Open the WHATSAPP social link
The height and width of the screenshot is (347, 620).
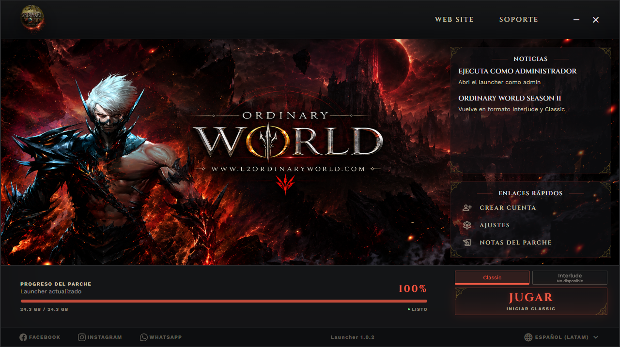pyautogui.click(x=161, y=337)
